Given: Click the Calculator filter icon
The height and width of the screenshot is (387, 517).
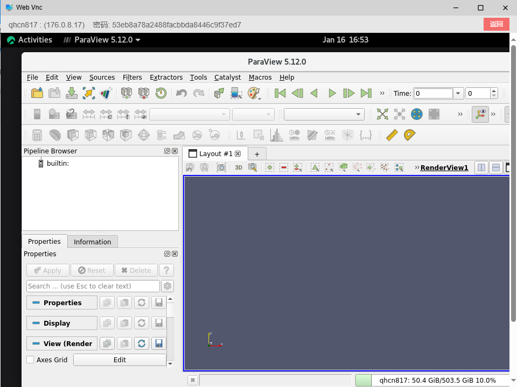Looking at the screenshot, I should 37,135.
